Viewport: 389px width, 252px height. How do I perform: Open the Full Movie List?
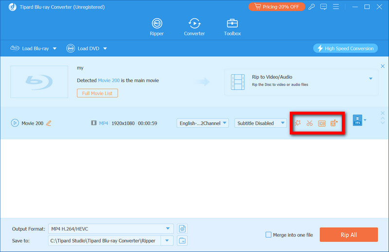click(x=97, y=93)
